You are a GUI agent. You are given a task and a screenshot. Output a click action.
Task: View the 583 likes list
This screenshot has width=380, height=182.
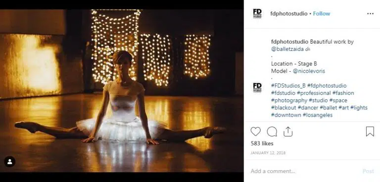point(262,143)
